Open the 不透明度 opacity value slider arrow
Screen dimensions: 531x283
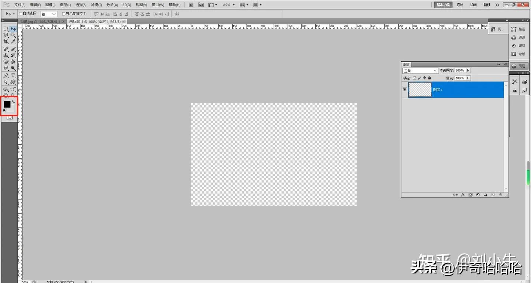pyautogui.click(x=468, y=70)
